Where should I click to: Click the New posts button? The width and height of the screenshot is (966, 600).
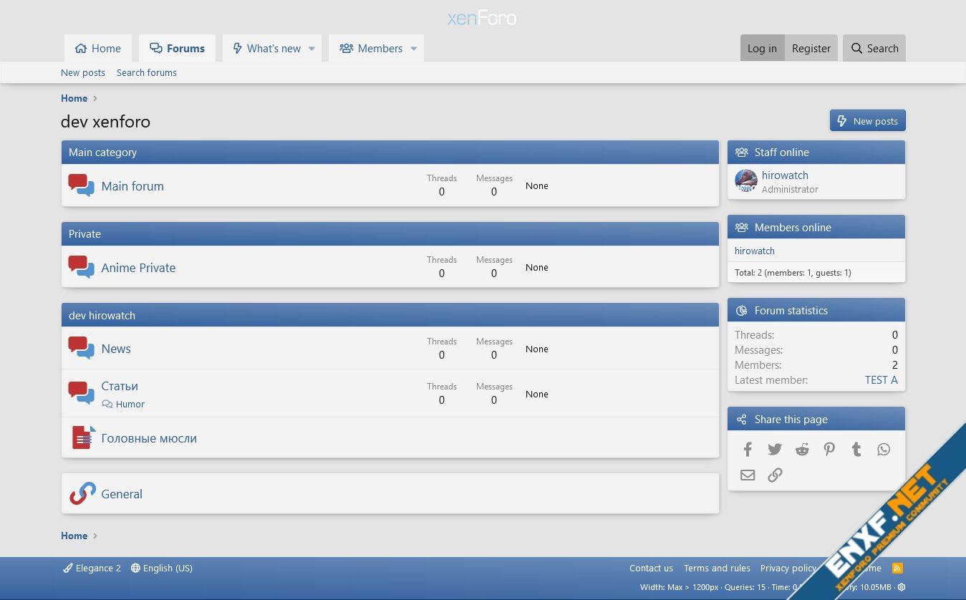click(x=867, y=121)
